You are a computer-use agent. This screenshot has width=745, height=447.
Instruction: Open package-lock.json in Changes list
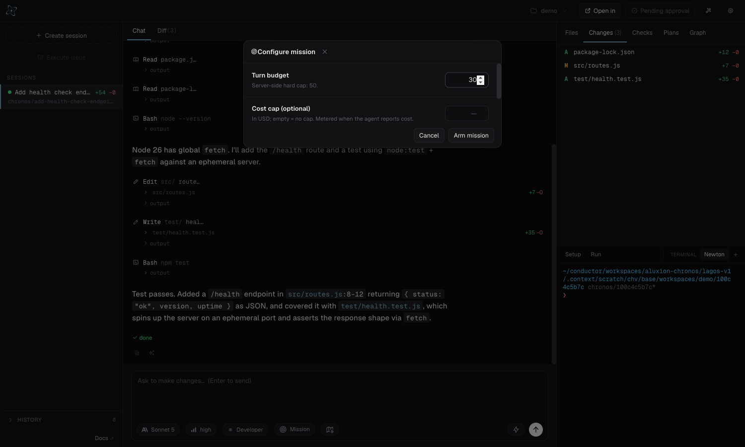(651, 52)
